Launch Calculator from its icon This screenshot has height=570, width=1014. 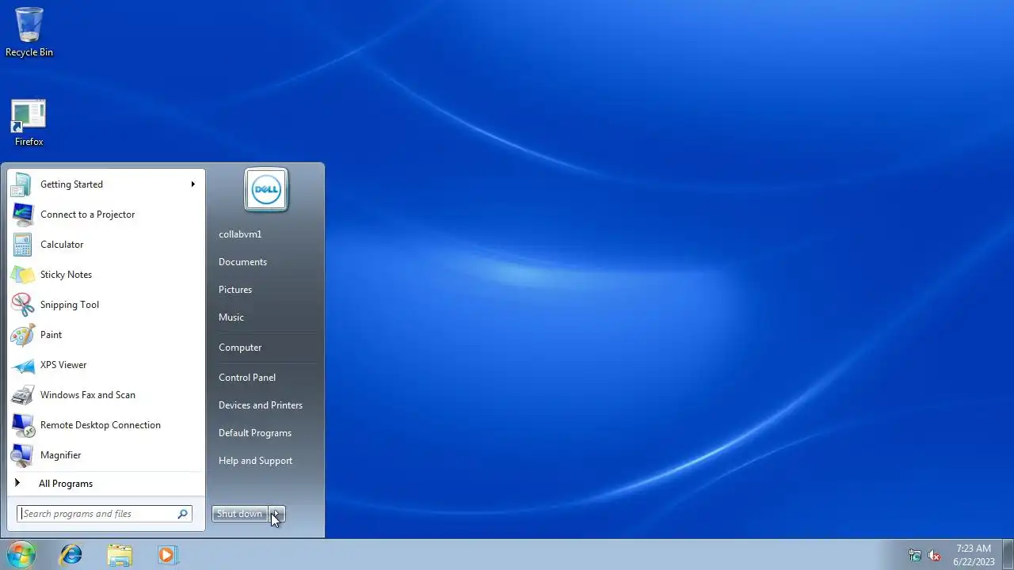22,245
